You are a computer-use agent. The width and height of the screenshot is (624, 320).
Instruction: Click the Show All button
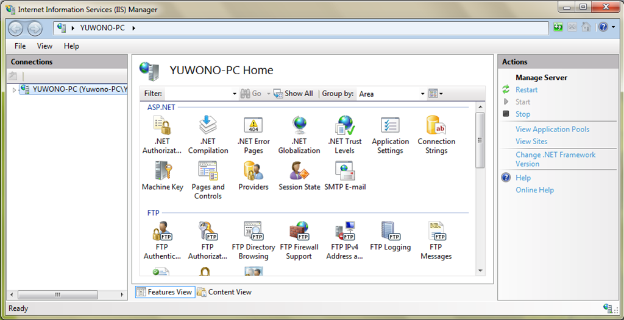pyautogui.click(x=293, y=94)
